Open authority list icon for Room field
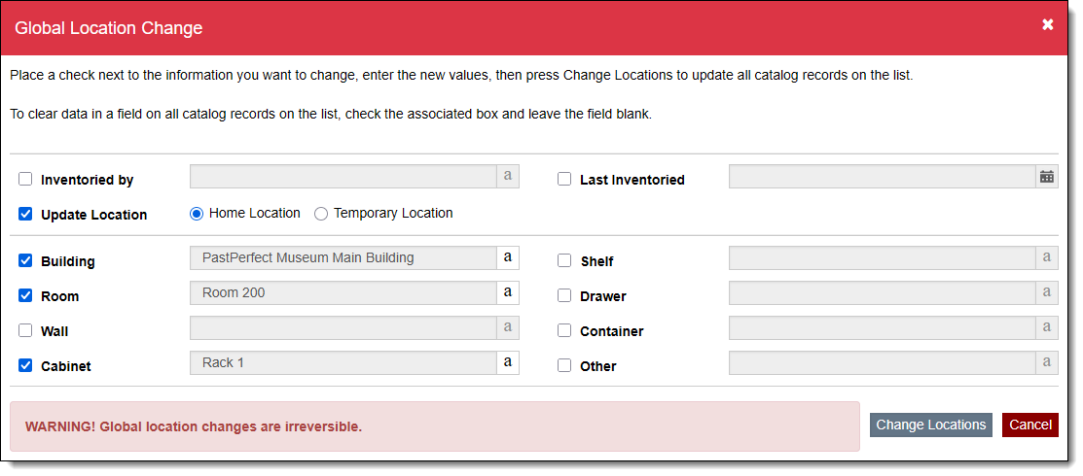 coord(508,292)
